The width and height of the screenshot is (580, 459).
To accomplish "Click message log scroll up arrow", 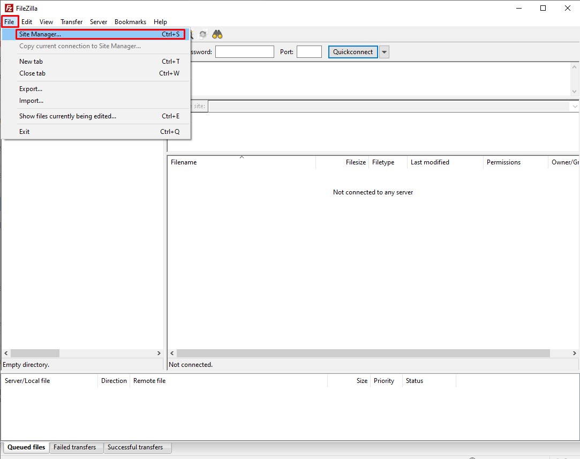I will click(574, 67).
